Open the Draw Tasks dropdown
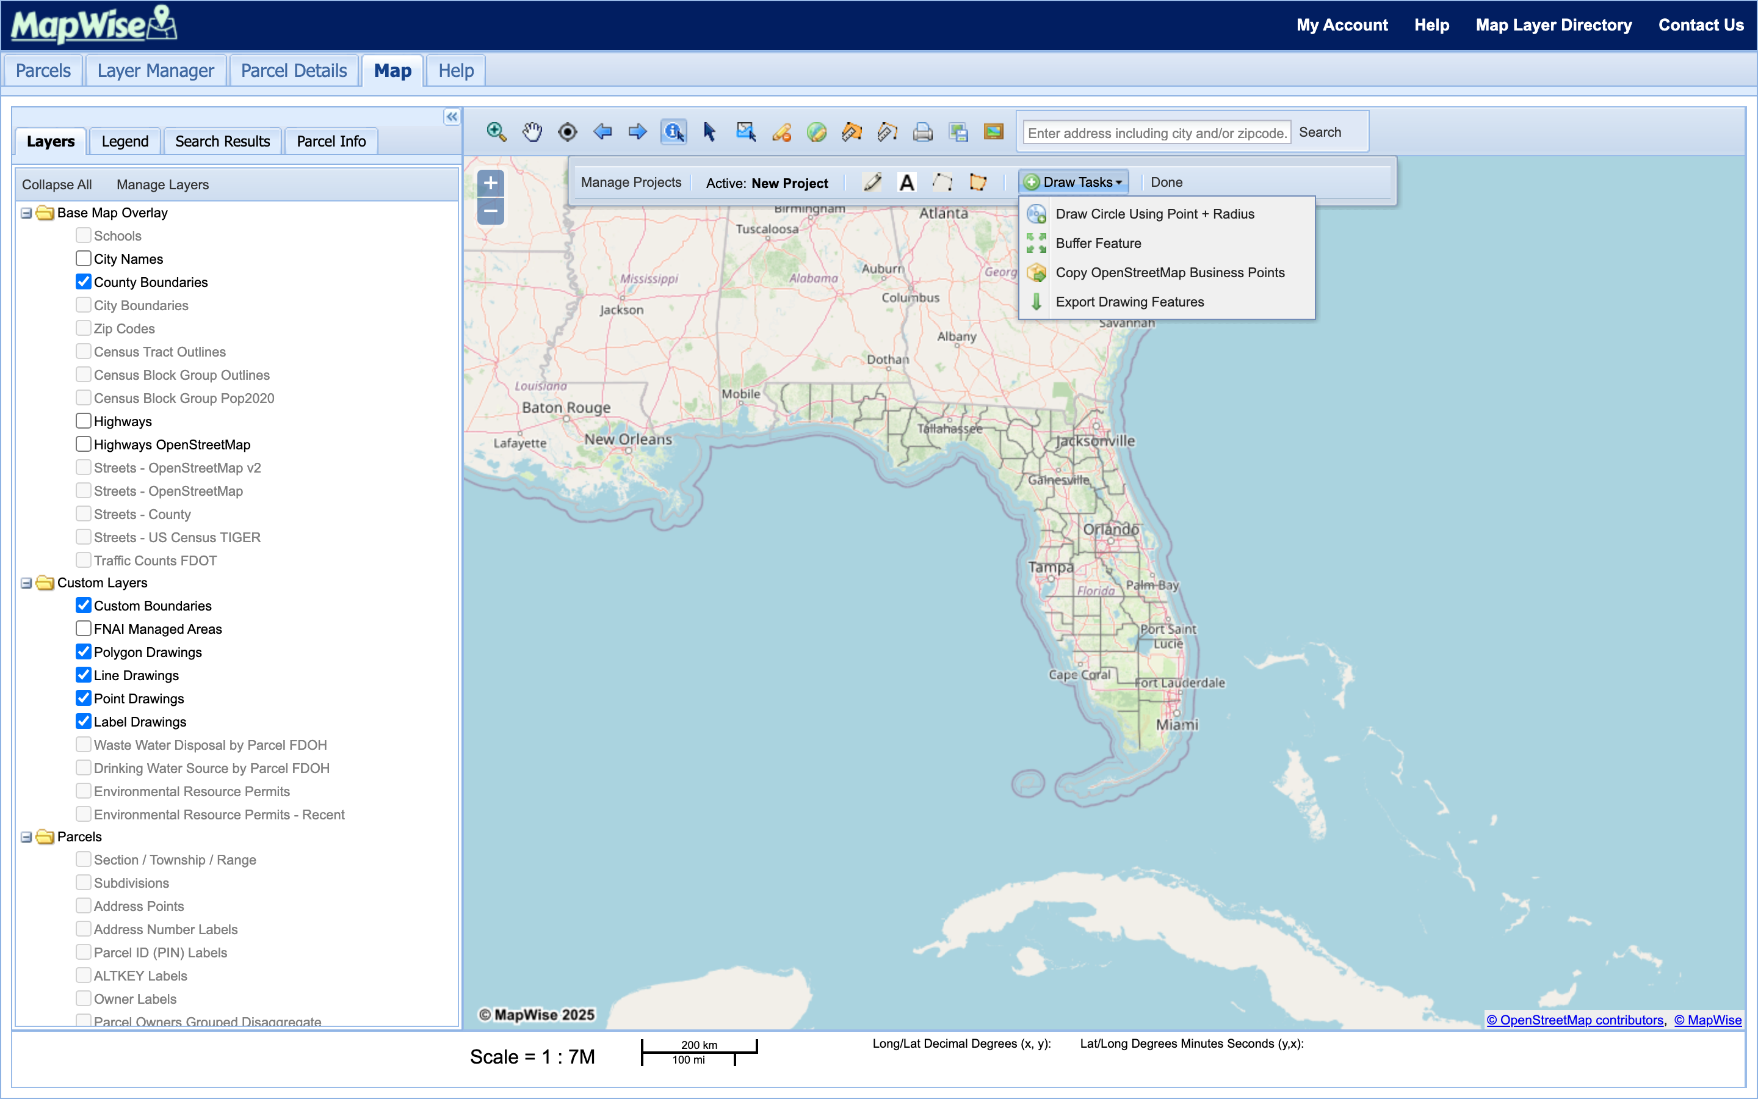 tap(1074, 183)
